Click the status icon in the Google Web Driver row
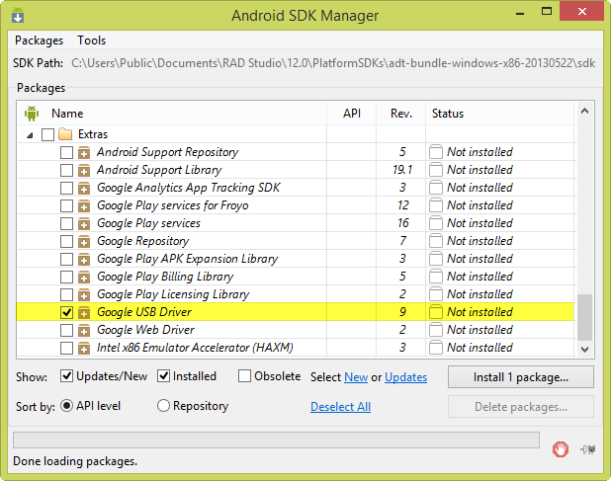The width and height of the screenshot is (611, 481). pyautogui.click(x=436, y=330)
